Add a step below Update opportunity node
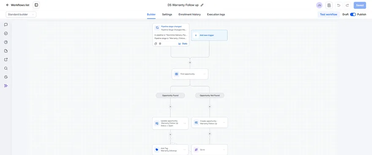Image resolution: width=372 pixels, height=155 pixels. (170, 134)
